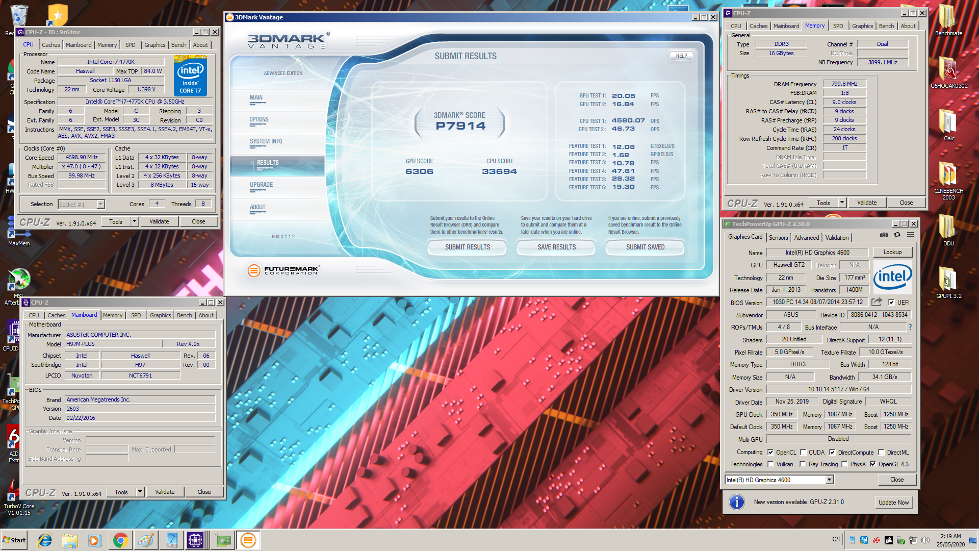
Task: Click the Bus Interface question mark icon
Action: coord(910,327)
